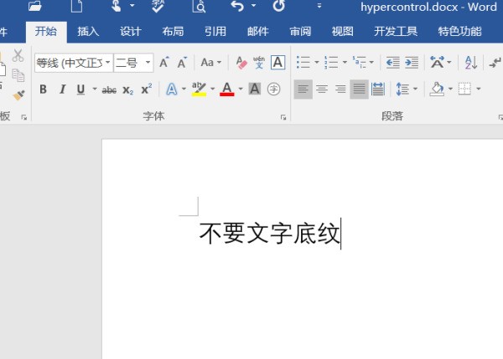The width and height of the screenshot is (503, 359).
Task: Align text right
Action: click(x=340, y=89)
